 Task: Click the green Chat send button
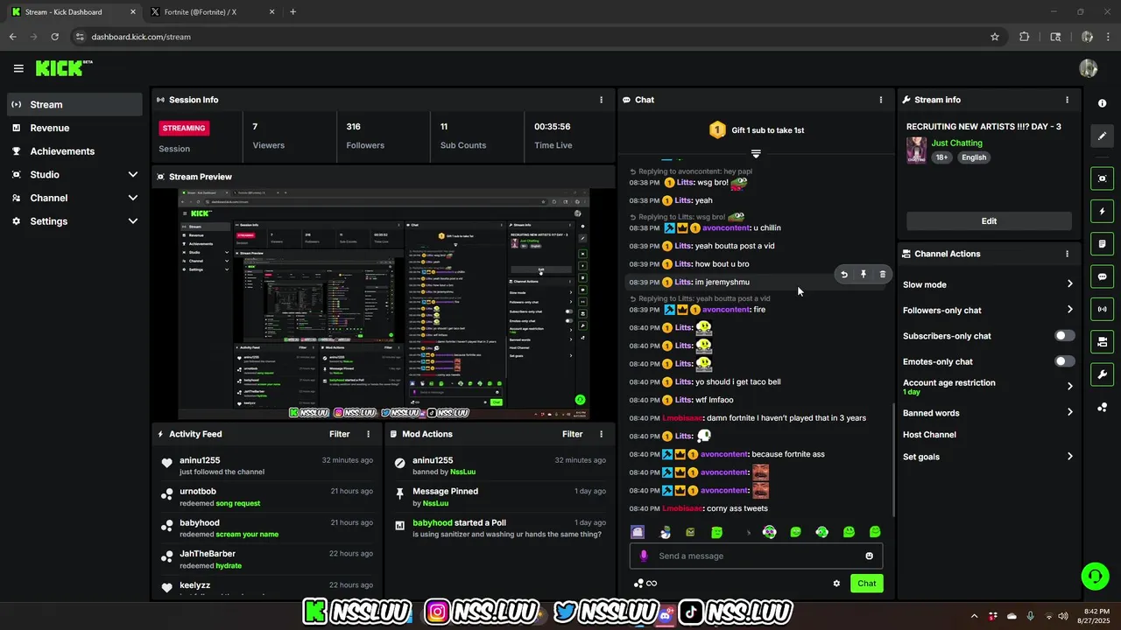(866, 584)
